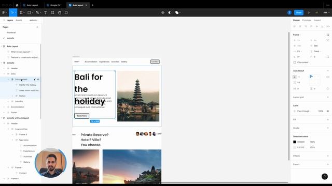
Task: Click the Bali temple image on canvas
Action: 139,96
